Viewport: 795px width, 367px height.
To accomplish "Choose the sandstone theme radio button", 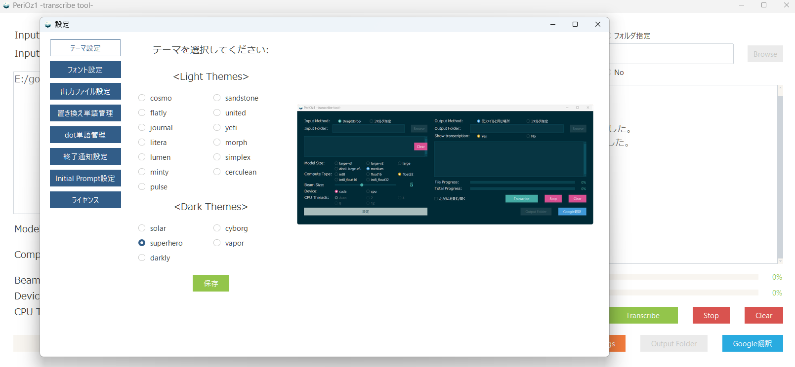I will tap(217, 98).
